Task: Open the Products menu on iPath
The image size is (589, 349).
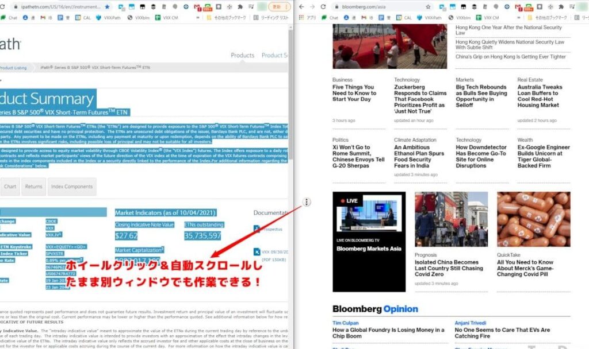Action: 242,56
